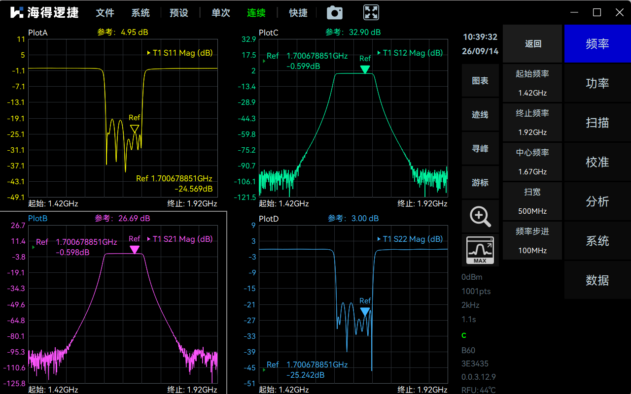Viewport: 631px width, 394px height.
Task: Select the T1 S21 Mag (dB) trace label
Action: point(180,239)
